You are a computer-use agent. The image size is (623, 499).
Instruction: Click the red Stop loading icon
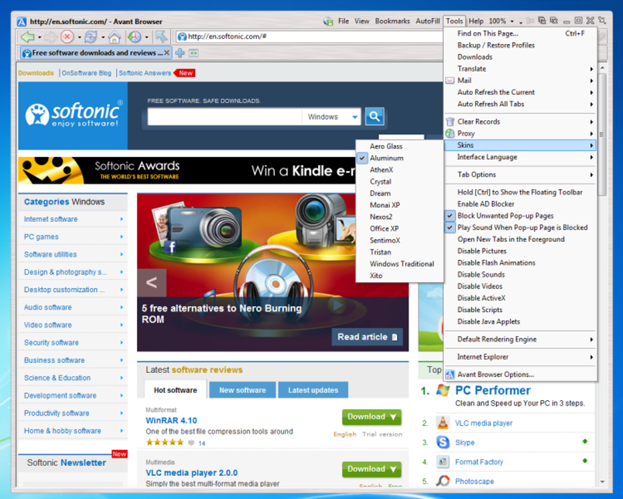point(67,37)
